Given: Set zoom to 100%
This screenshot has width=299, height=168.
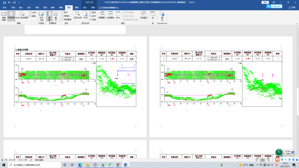Looking at the screenshot, I should [x=85, y=15].
